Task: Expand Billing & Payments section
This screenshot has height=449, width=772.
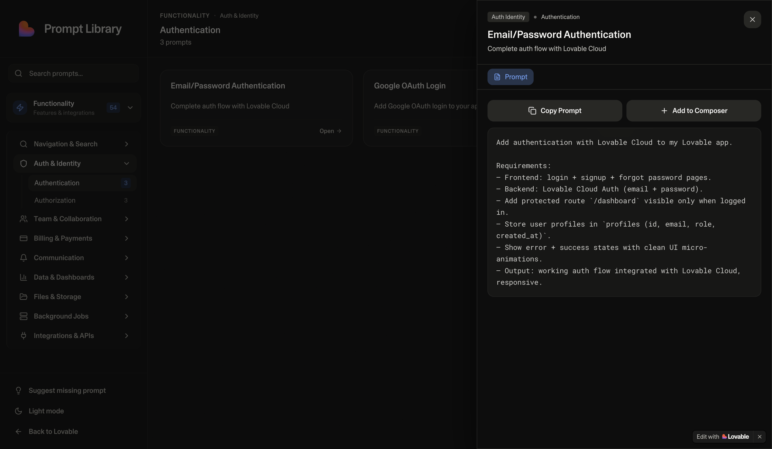Action: pos(126,239)
